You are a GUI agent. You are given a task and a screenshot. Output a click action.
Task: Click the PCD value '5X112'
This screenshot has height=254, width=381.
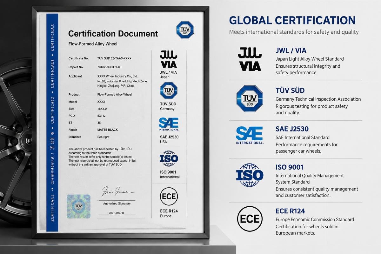[102, 116]
